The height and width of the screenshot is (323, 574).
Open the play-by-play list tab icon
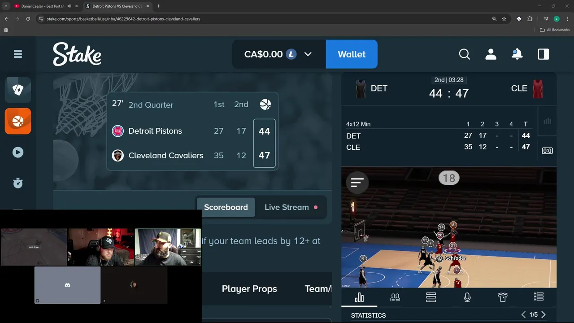(539, 297)
